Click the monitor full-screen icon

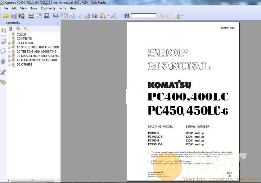[x=56, y=16]
